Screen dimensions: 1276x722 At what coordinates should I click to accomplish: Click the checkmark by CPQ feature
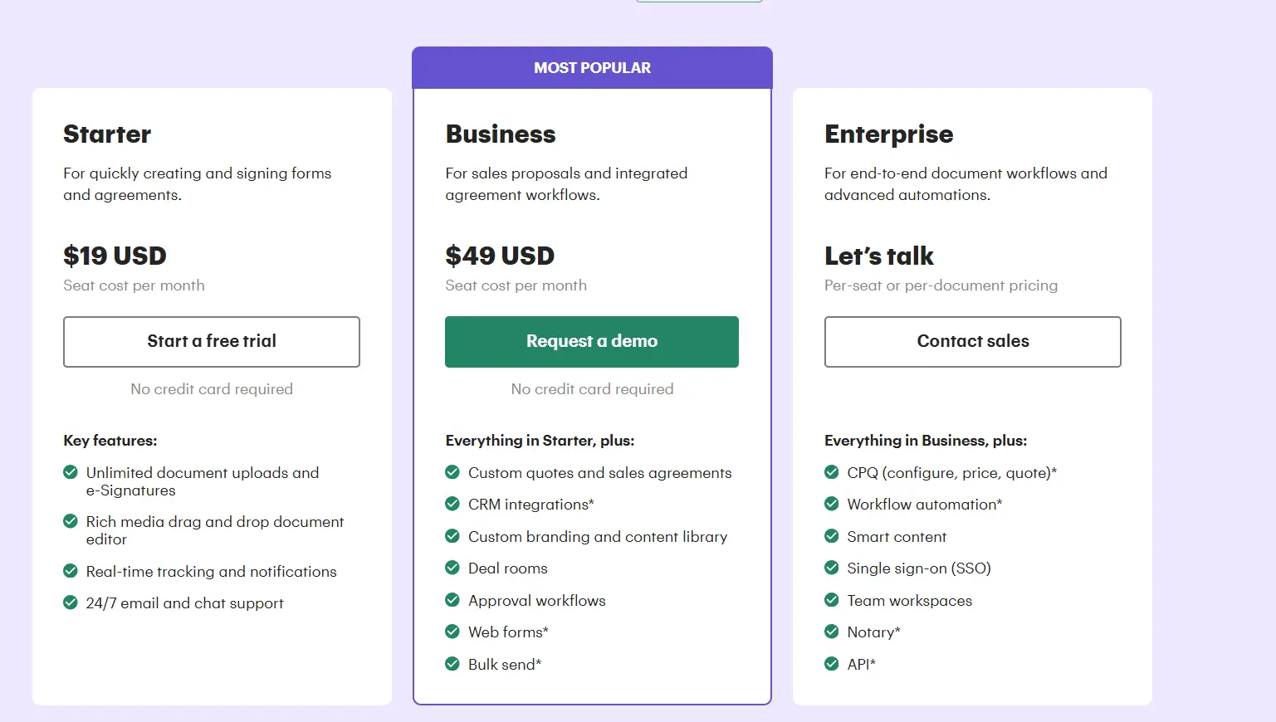(832, 472)
